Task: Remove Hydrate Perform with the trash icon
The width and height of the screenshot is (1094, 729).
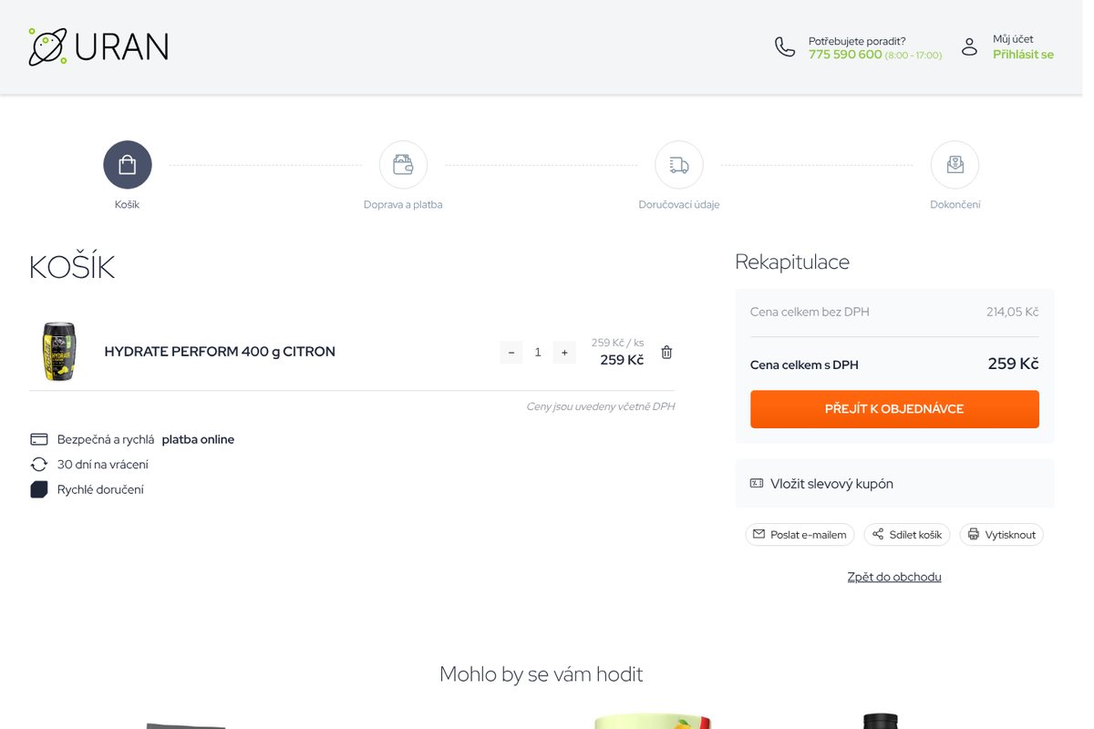Action: (x=666, y=353)
